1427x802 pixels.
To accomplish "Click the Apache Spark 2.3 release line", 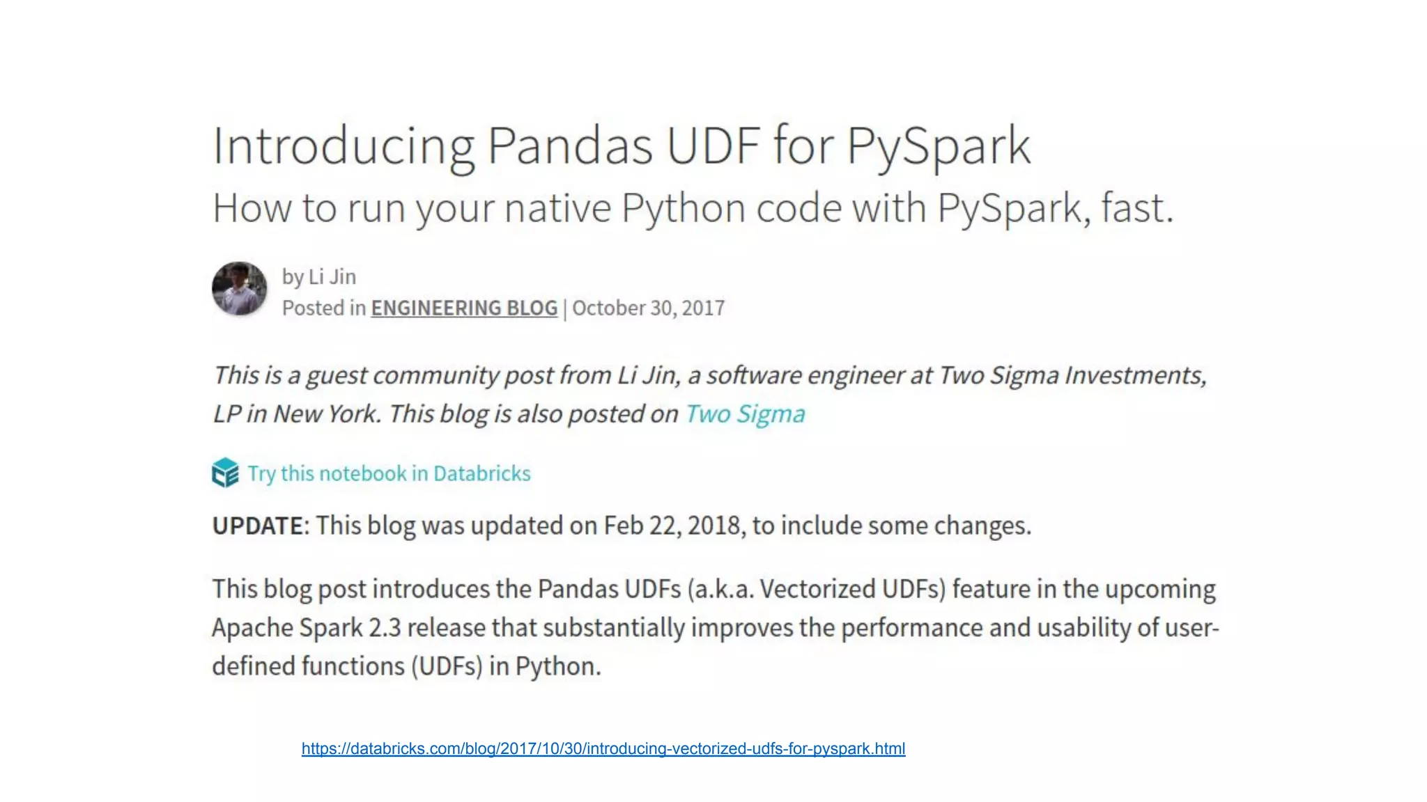I will coord(716,627).
